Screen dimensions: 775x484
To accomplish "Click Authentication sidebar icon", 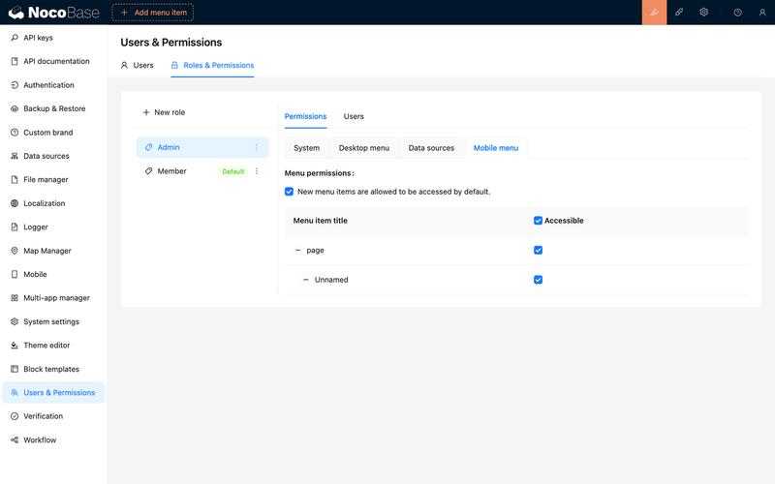I will pos(15,85).
